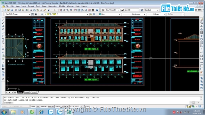205x115 pixels.
Task: Click the New drawing icon
Action: click(x=5, y=10)
